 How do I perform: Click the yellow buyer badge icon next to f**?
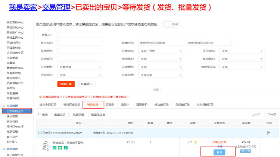coord(195,142)
